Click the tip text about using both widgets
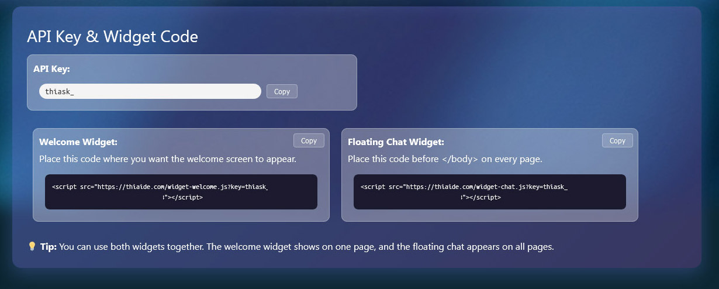Image resolution: width=719 pixels, height=289 pixels. click(297, 246)
